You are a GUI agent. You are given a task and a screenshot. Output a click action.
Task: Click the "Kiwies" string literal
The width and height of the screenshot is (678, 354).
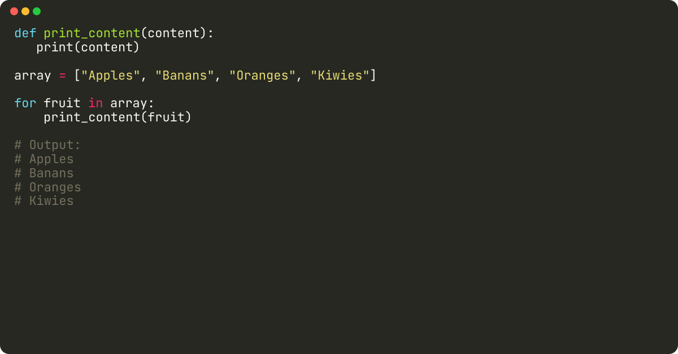[x=340, y=76]
